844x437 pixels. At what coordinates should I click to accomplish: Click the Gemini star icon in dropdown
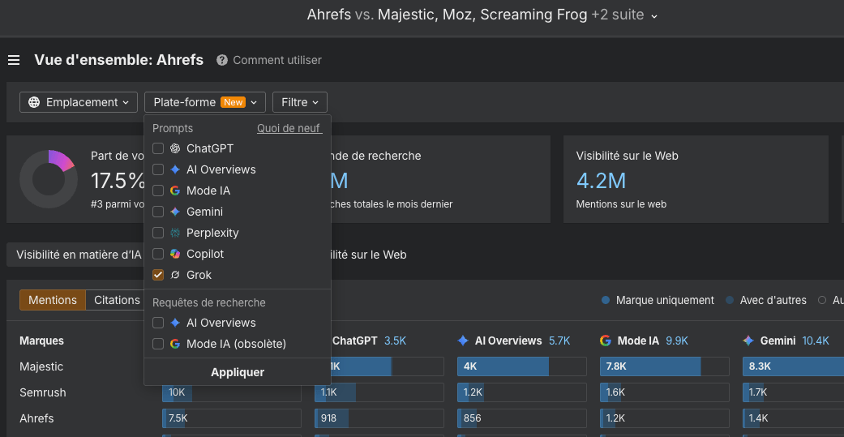point(175,212)
